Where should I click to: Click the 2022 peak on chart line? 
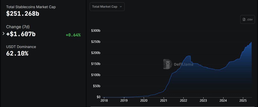189,56
